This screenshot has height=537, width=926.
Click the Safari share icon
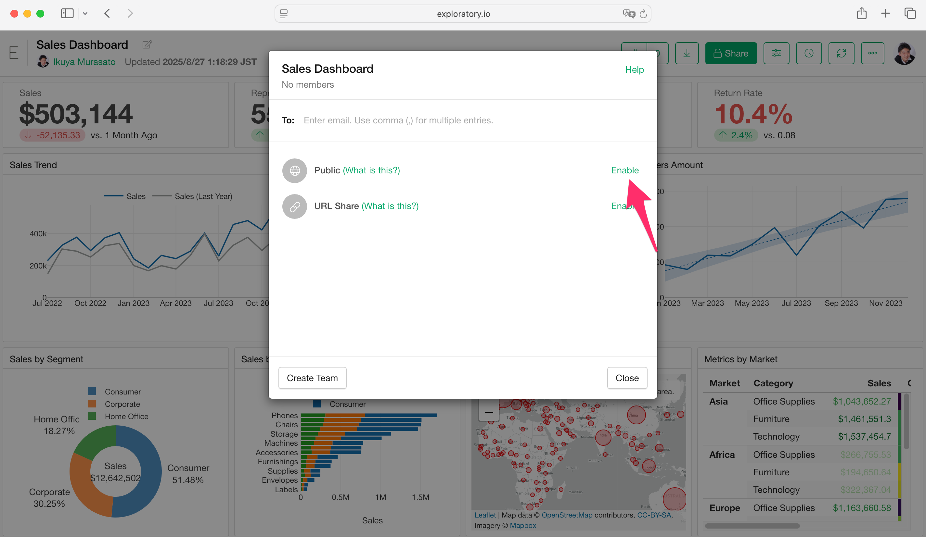861,14
